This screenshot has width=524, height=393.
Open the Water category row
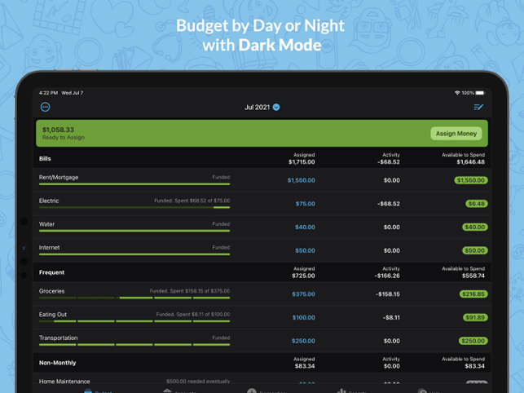click(262, 227)
